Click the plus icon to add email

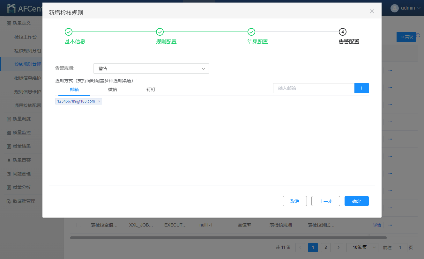point(361,88)
